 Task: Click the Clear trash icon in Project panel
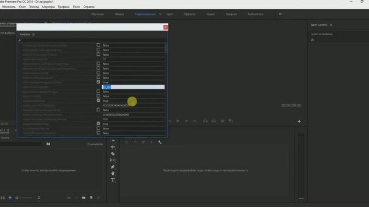pos(99,198)
